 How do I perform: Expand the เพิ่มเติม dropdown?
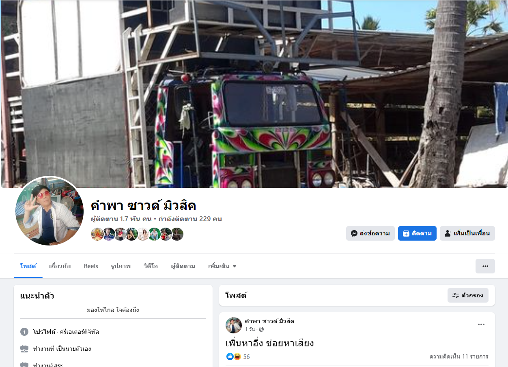click(222, 266)
